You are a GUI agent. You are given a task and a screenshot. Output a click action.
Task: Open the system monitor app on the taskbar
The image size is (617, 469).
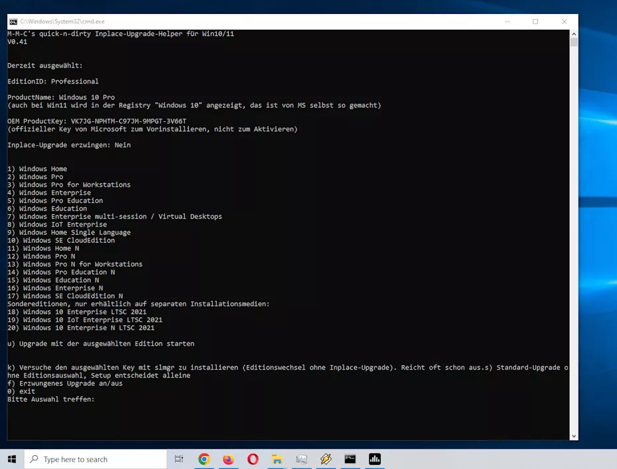tap(301, 458)
